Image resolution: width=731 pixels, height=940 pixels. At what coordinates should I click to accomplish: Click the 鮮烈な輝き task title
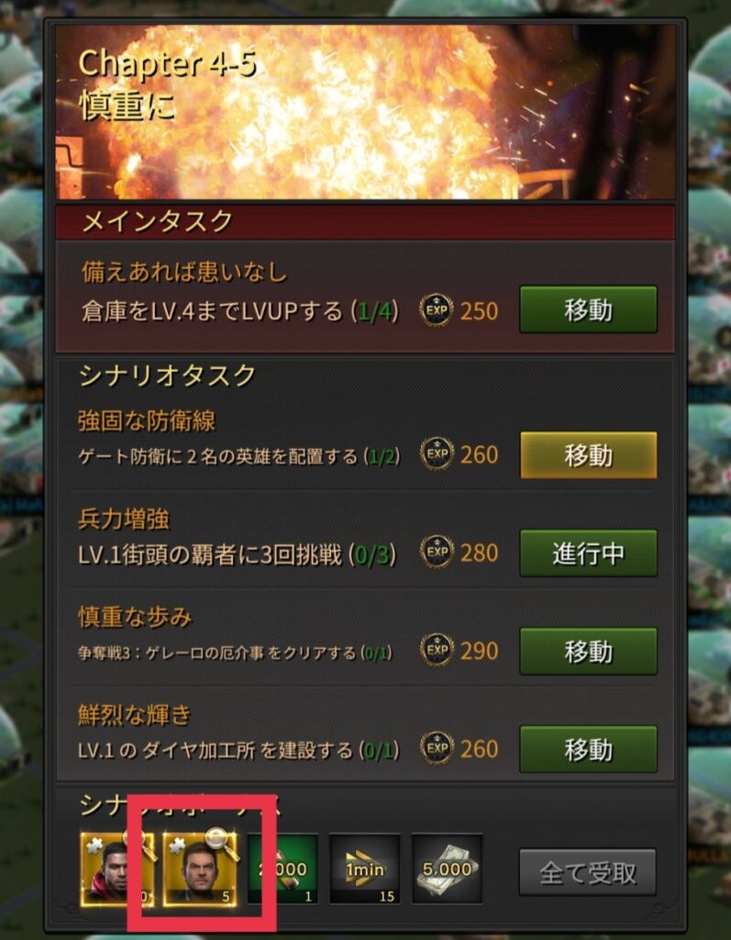coord(135,714)
